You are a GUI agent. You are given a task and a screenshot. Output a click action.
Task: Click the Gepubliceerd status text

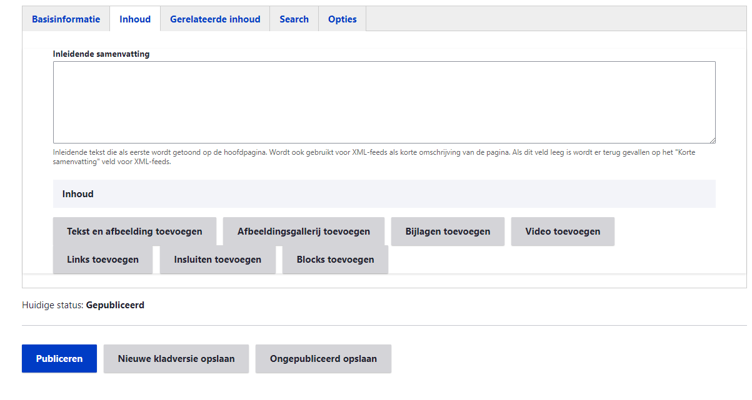click(115, 306)
